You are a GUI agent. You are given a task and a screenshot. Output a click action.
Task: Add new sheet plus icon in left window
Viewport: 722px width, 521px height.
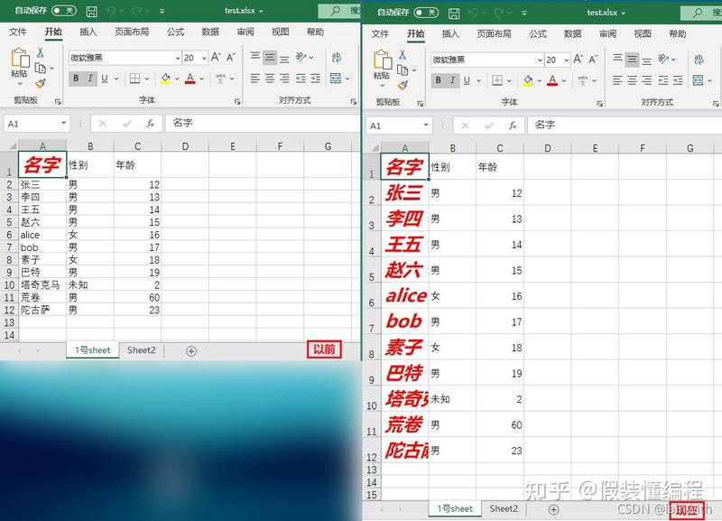(191, 351)
